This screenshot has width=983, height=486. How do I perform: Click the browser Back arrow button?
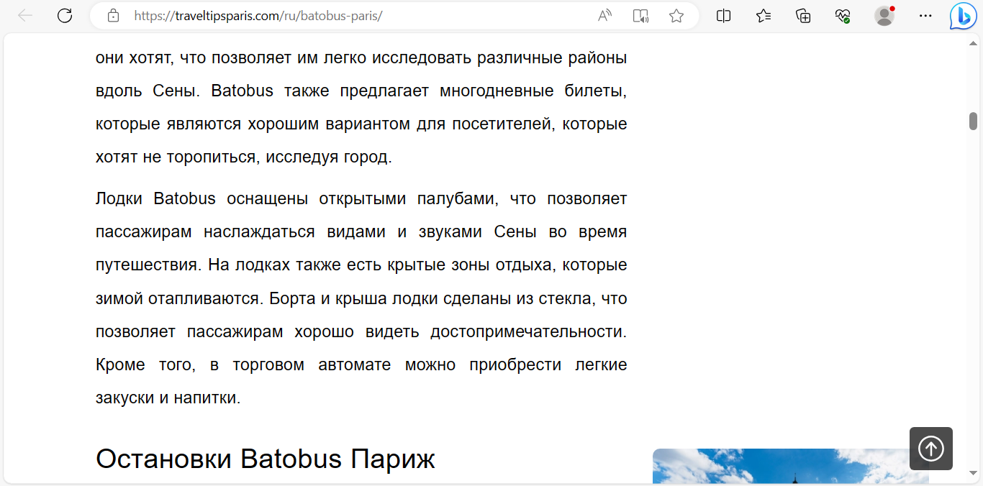tap(25, 16)
